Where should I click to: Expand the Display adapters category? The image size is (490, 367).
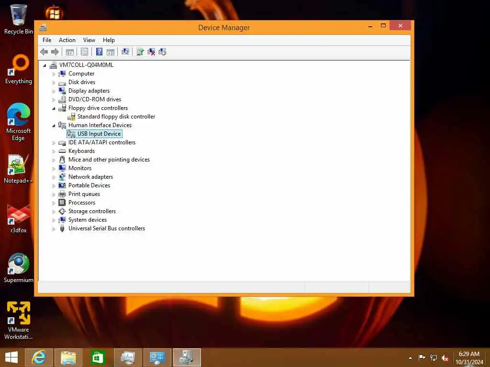[x=54, y=91]
